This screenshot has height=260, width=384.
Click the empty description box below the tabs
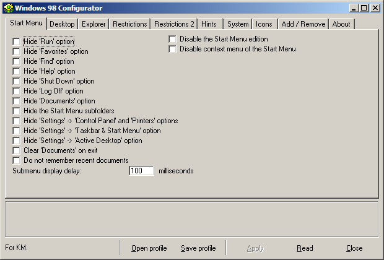coord(192,219)
